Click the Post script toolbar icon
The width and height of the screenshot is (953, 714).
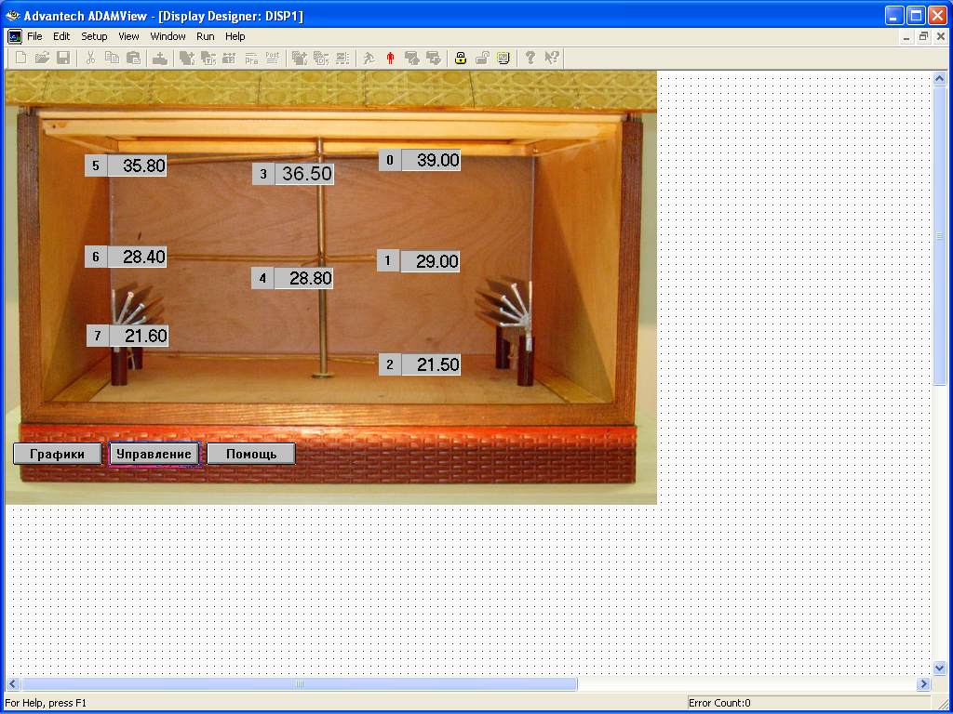[273, 58]
